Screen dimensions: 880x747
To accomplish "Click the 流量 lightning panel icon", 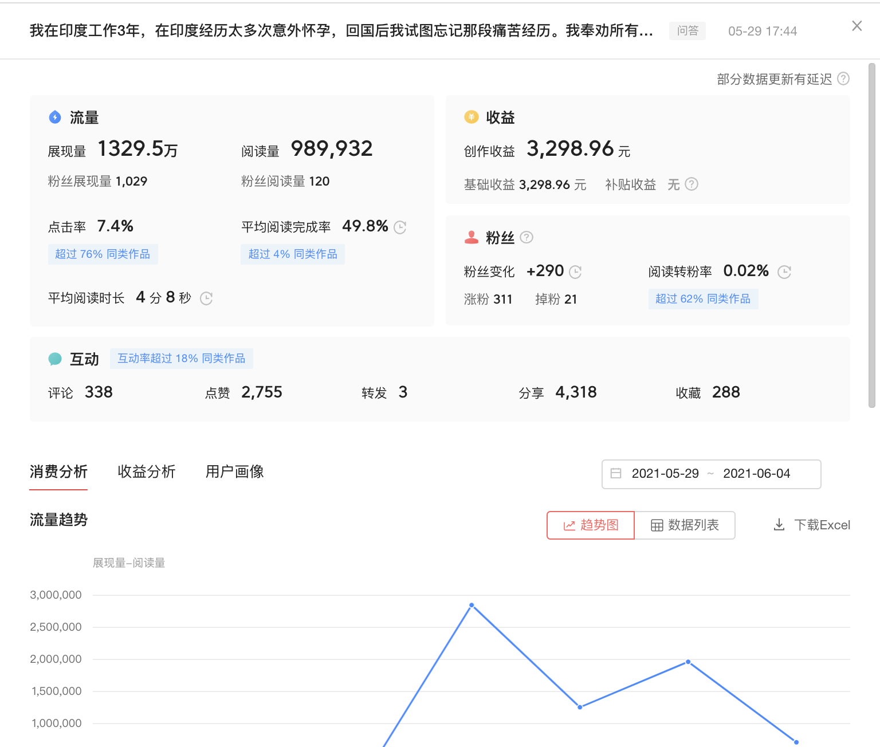I will tap(54, 117).
